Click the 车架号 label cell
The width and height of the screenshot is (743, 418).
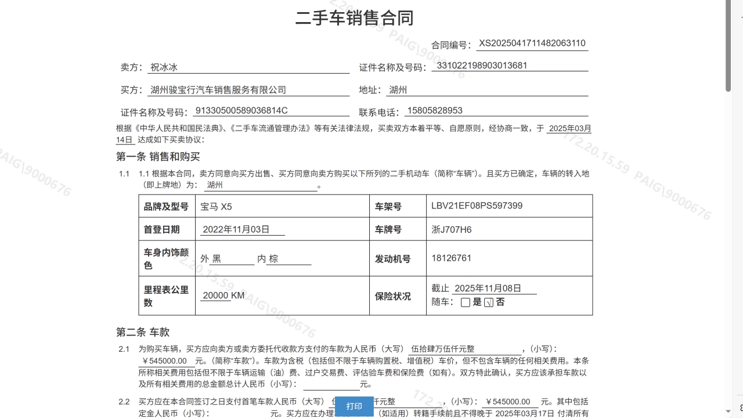398,206
